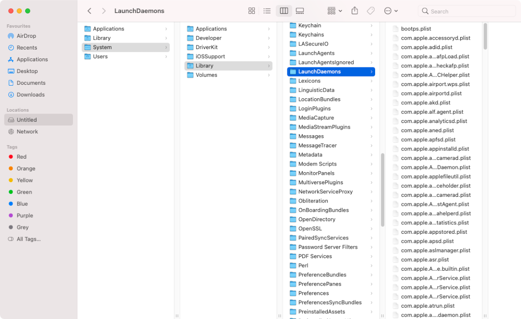
Task: Switch to icon view in the toolbar
Action: tap(251, 10)
